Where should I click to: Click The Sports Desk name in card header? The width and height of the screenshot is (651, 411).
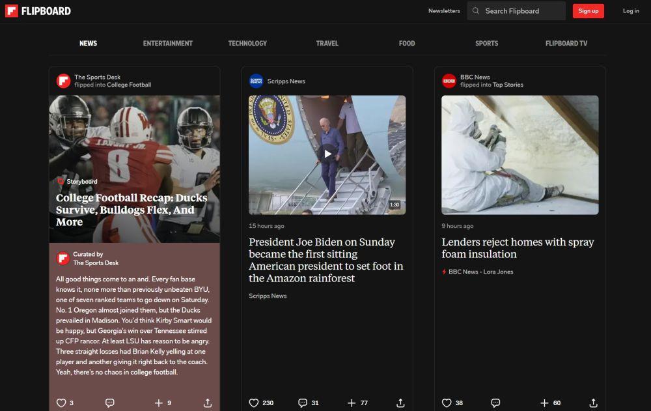(98, 78)
